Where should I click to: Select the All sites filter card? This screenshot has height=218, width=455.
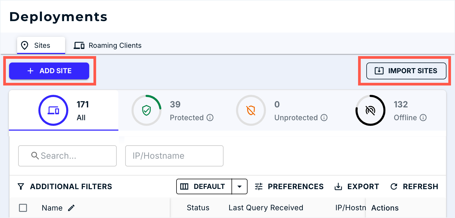64,110
